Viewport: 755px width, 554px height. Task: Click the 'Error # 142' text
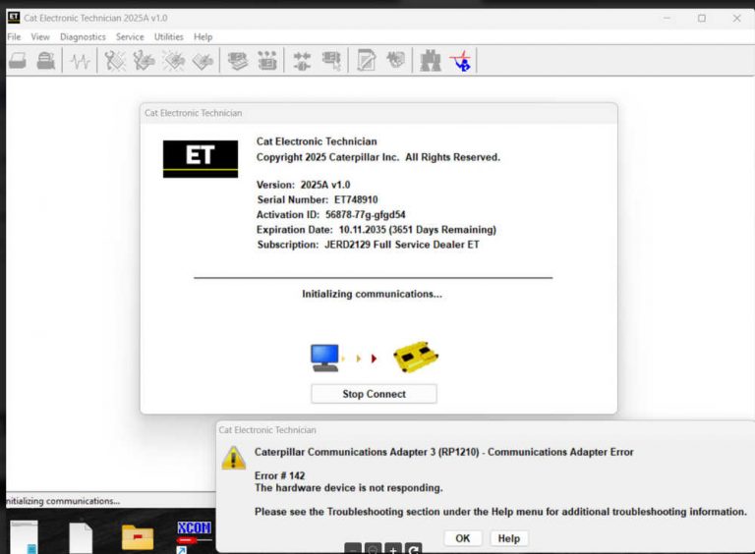280,475
